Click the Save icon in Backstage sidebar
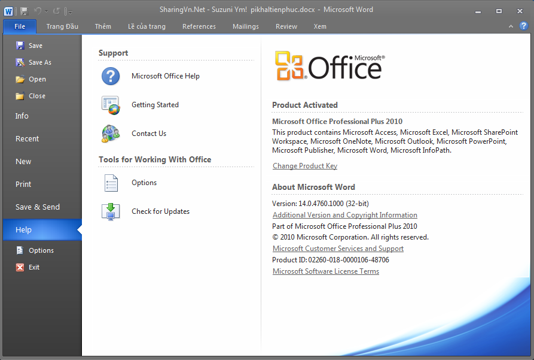 tap(20, 46)
